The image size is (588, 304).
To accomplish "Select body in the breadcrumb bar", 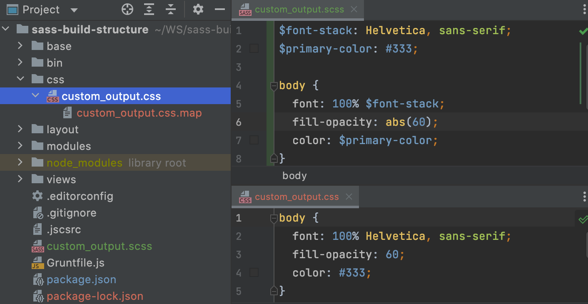I will click(x=294, y=176).
